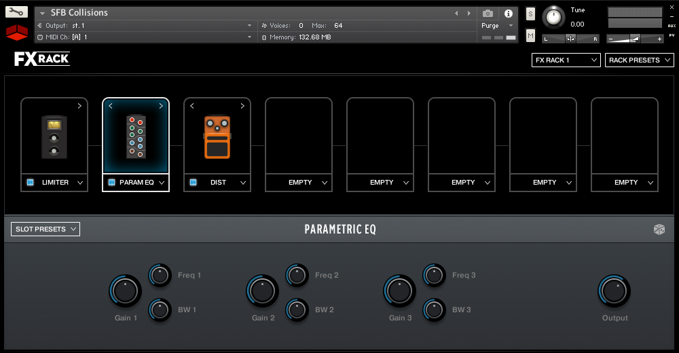Click the LIMITER slot label
This screenshot has width=679, height=353.
pyautogui.click(x=55, y=183)
